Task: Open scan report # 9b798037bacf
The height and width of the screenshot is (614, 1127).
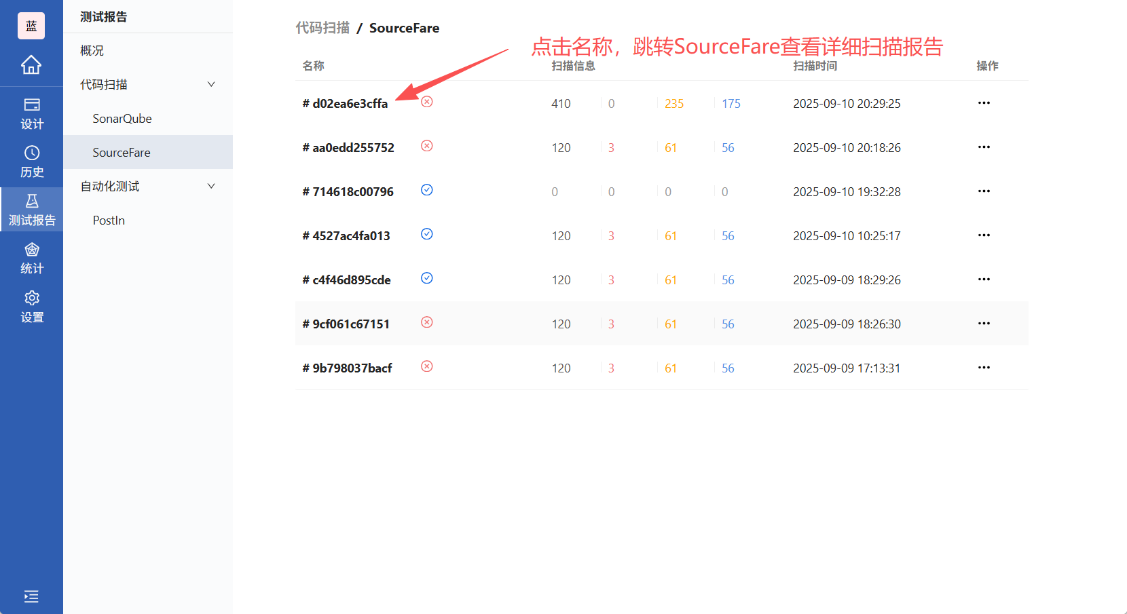Action: pyautogui.click(x=347, y=368)
